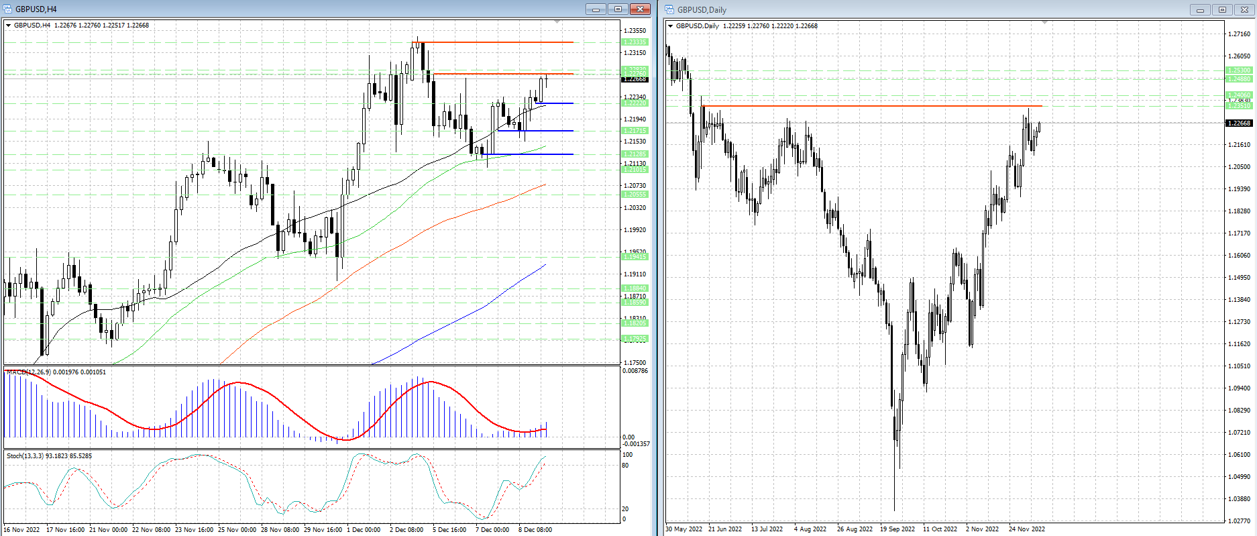1257x536 pixels.
Task: Minimize the GBPUSD,H4 chart window
Action: click(x=595, y=9)
